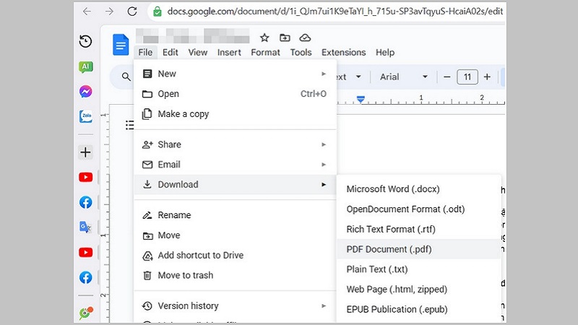
Task: Open the first Facebook sidebar shortcut
Action: 85,202
